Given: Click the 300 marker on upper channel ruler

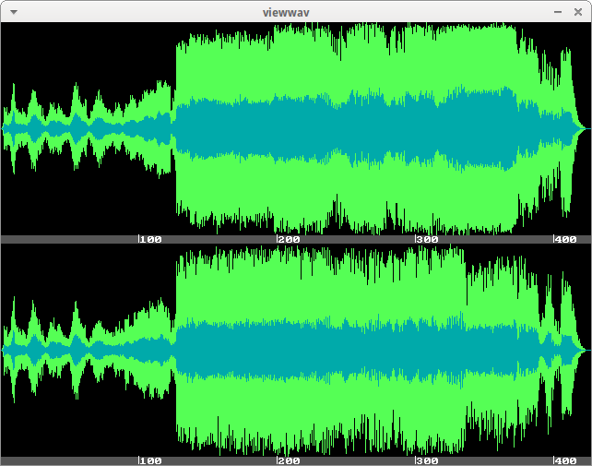Looking at the screenshot, I should point(427,239).
